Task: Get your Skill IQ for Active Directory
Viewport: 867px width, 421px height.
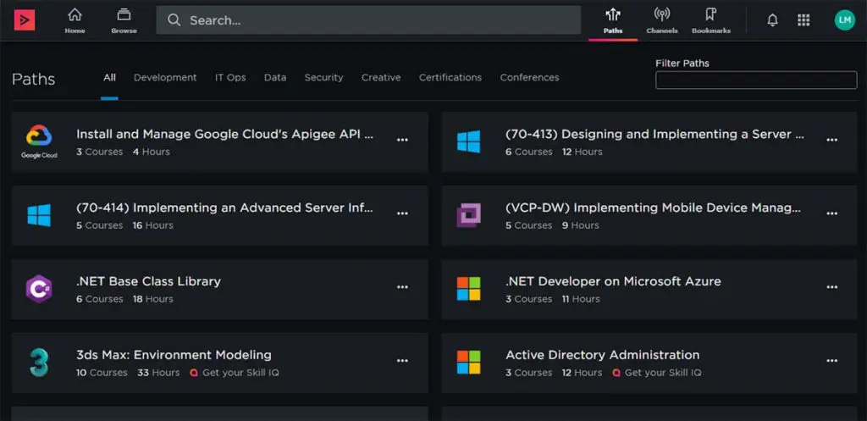Action: [x=657, y=373]
